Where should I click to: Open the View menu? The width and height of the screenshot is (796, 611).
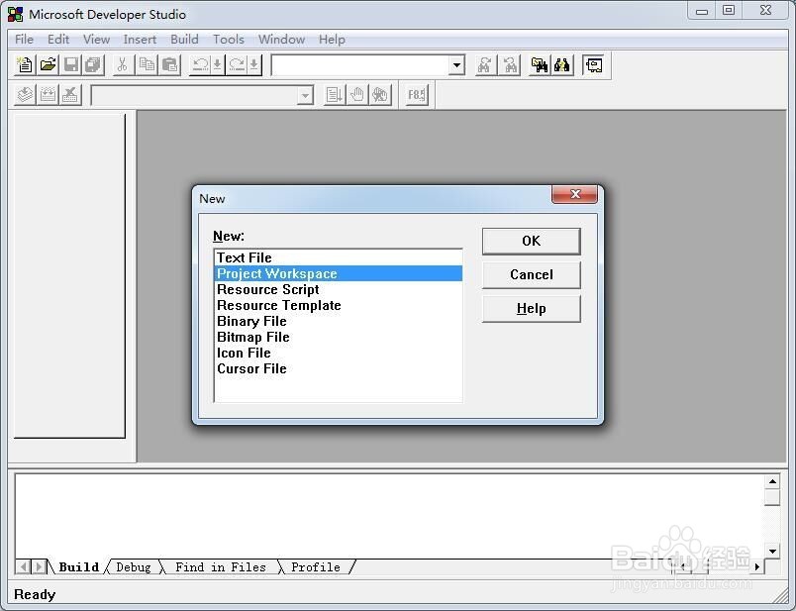point(96,39)
